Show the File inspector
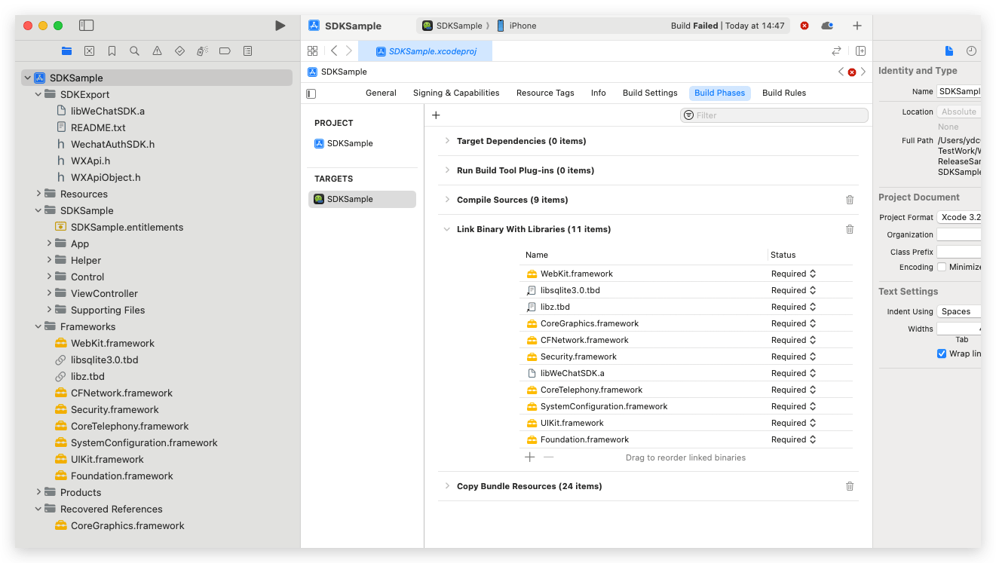 [x=949, y=50]
